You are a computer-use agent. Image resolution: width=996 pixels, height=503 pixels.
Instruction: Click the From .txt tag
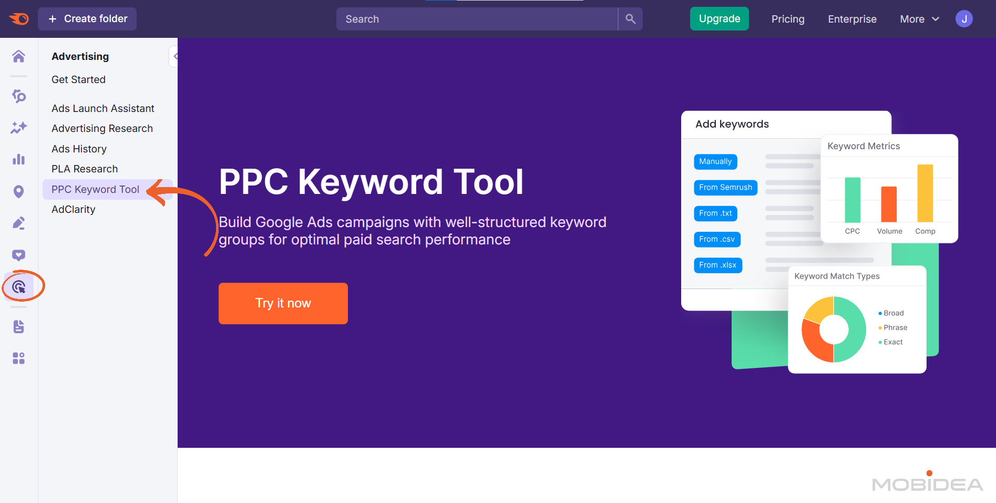pos(715,213)
